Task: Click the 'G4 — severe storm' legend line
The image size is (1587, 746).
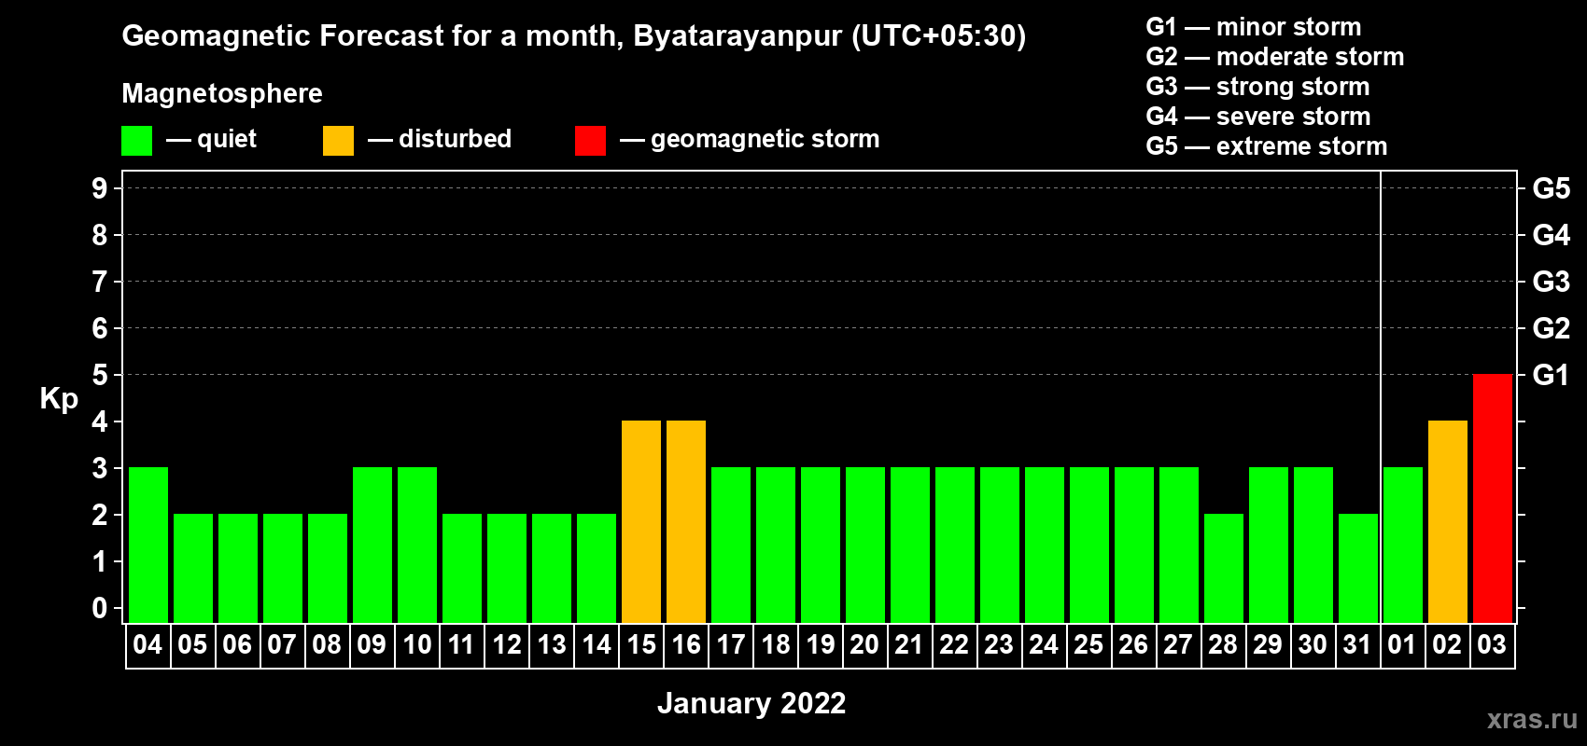Action: pyautogui.click(x=1258, y=117)
